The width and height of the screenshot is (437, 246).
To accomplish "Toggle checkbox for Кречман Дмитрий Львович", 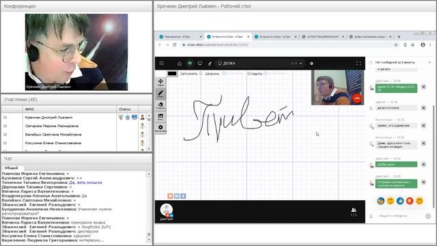I will [x=5, y=118].
